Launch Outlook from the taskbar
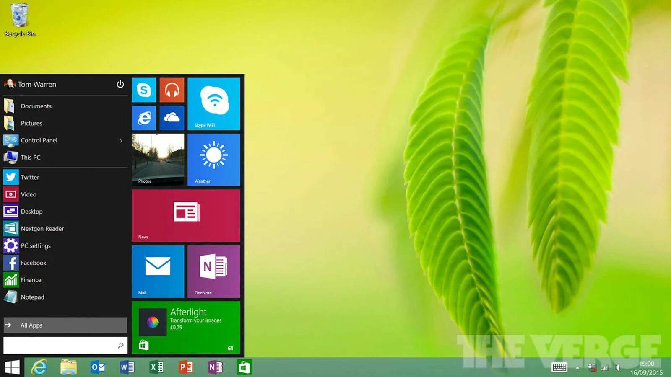Viewport: 671px width, 377px height. click(x=98, y=367)
